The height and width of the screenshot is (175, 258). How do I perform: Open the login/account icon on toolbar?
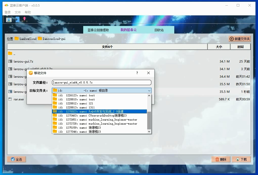tap(8, 19)
